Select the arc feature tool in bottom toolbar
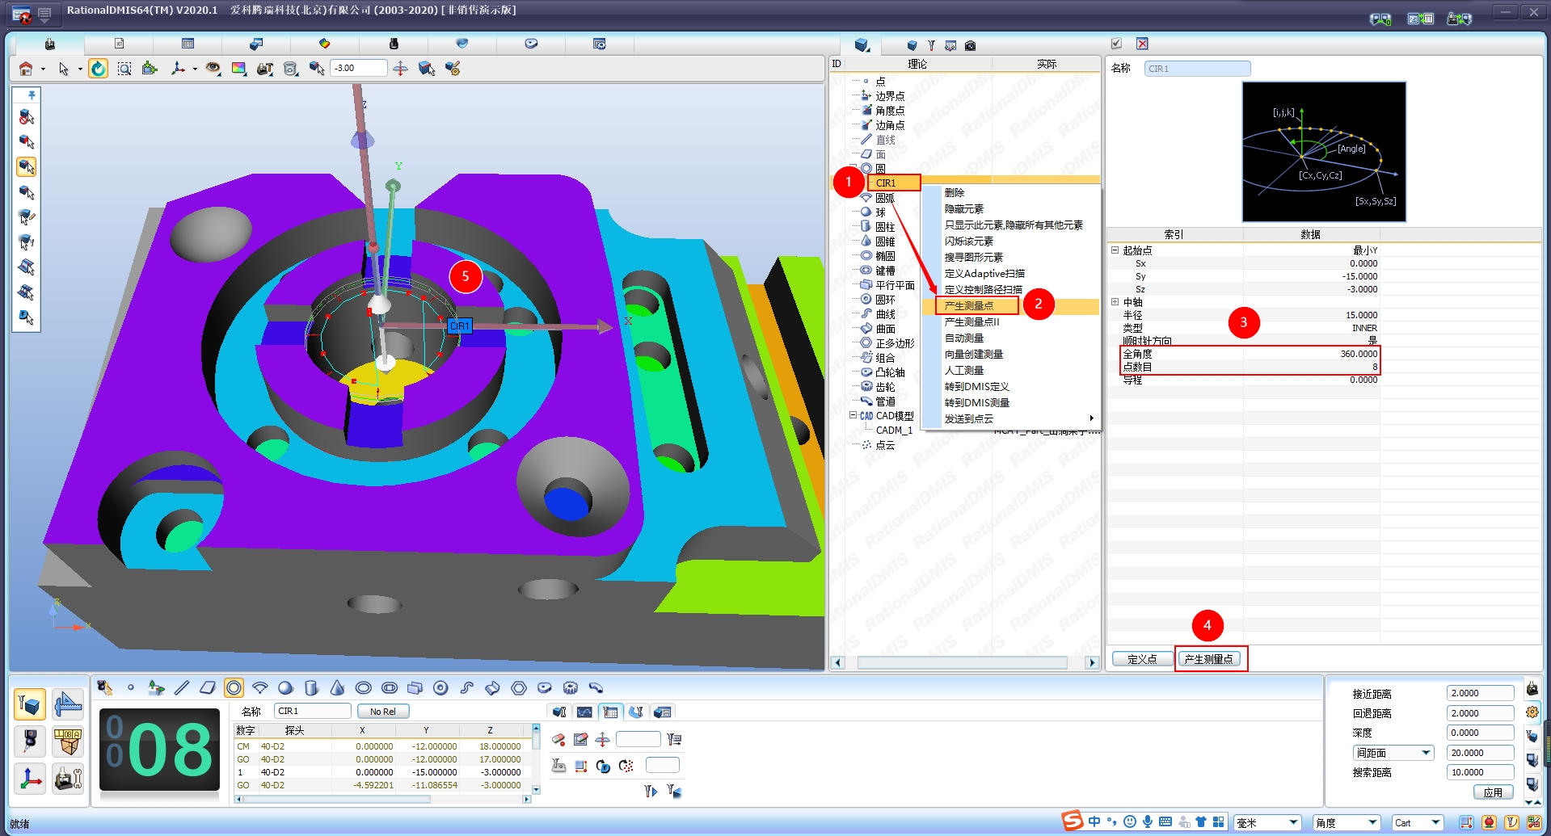1551x836 pixels. (x=259, y=687)
